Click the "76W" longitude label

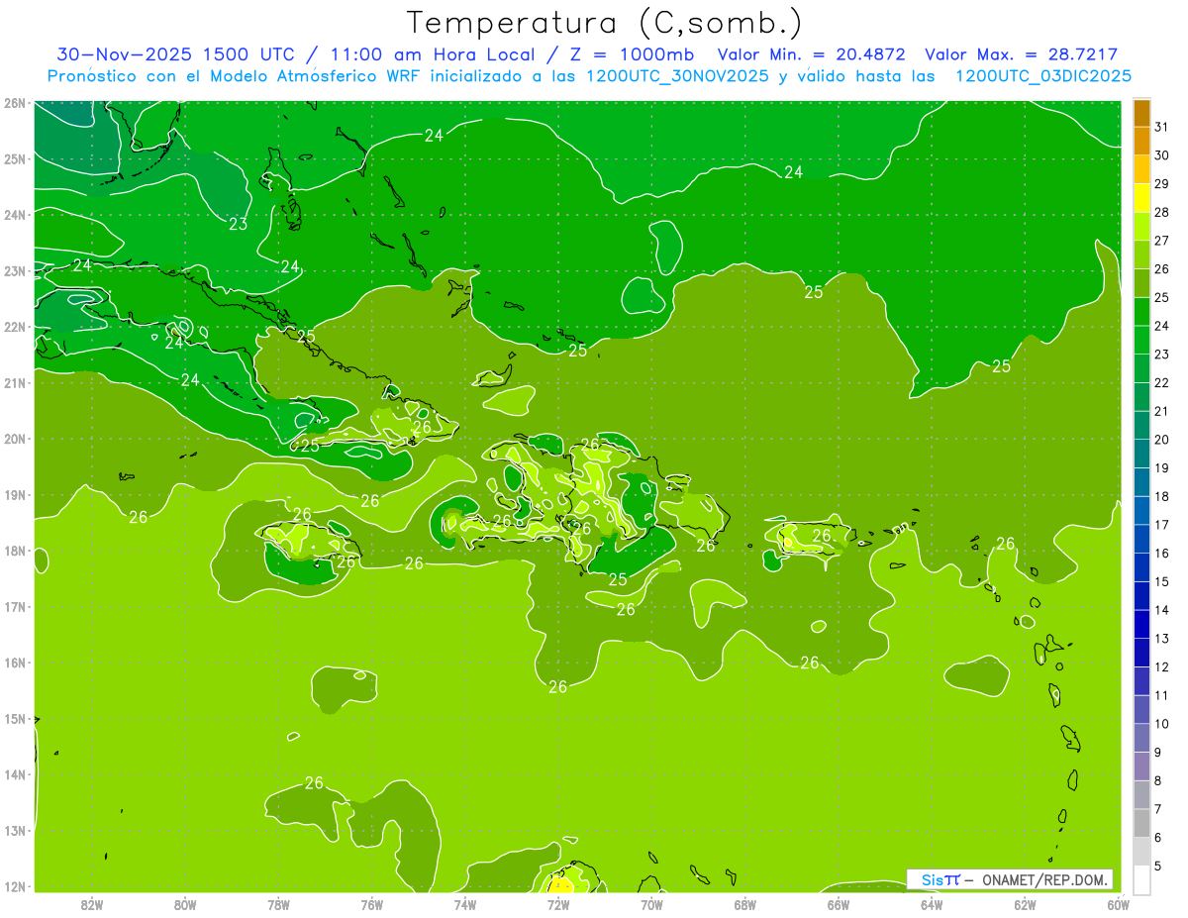tap(371, 904)
